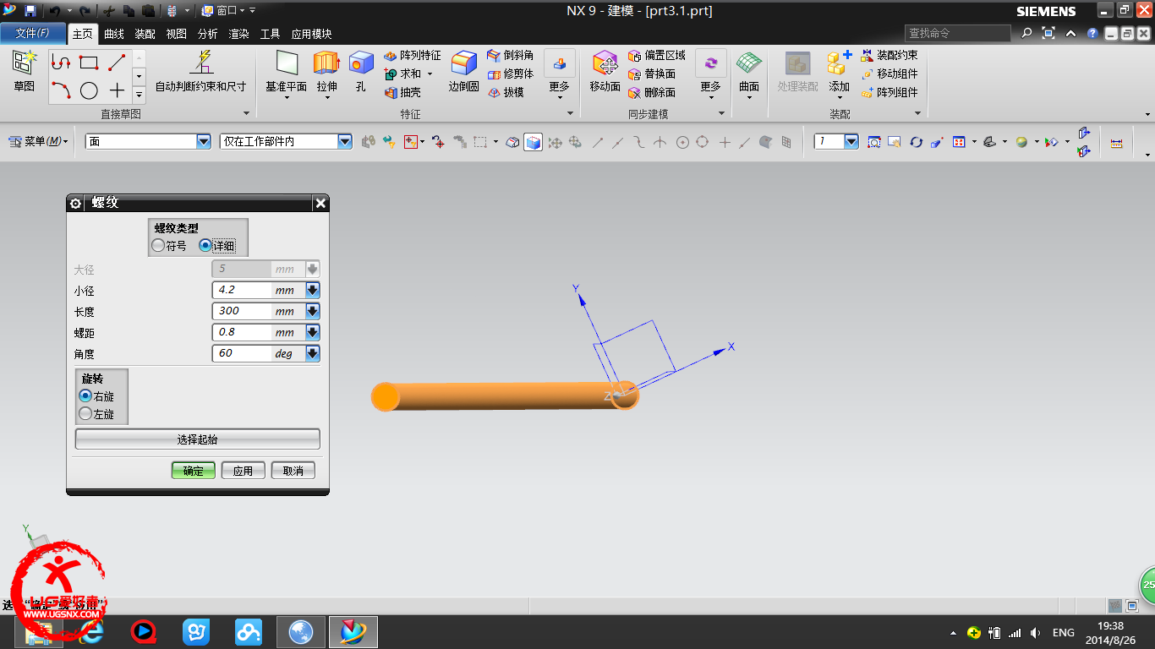Switch to the 应用模块 ribbon tab
Viewport: 1155px width, 649px height.
click(x=311, y=34)
